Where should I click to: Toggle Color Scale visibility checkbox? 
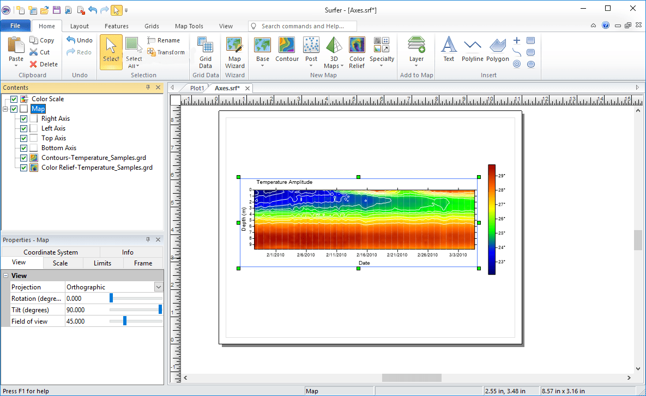[x=14, y=99]
